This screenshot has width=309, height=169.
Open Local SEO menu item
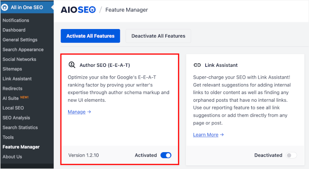click(13, 108)
